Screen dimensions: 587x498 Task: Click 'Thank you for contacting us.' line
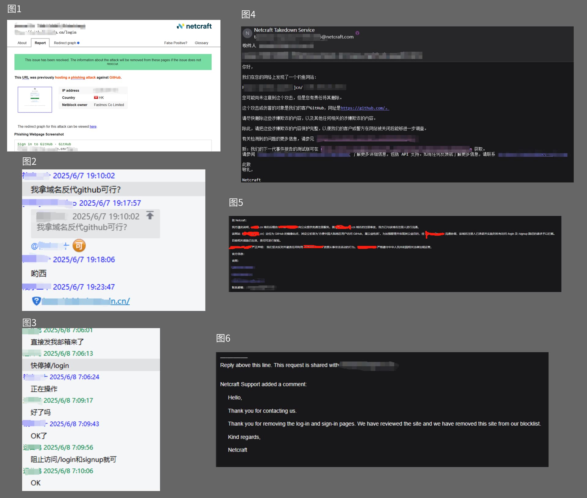click(x=262, y=411)
